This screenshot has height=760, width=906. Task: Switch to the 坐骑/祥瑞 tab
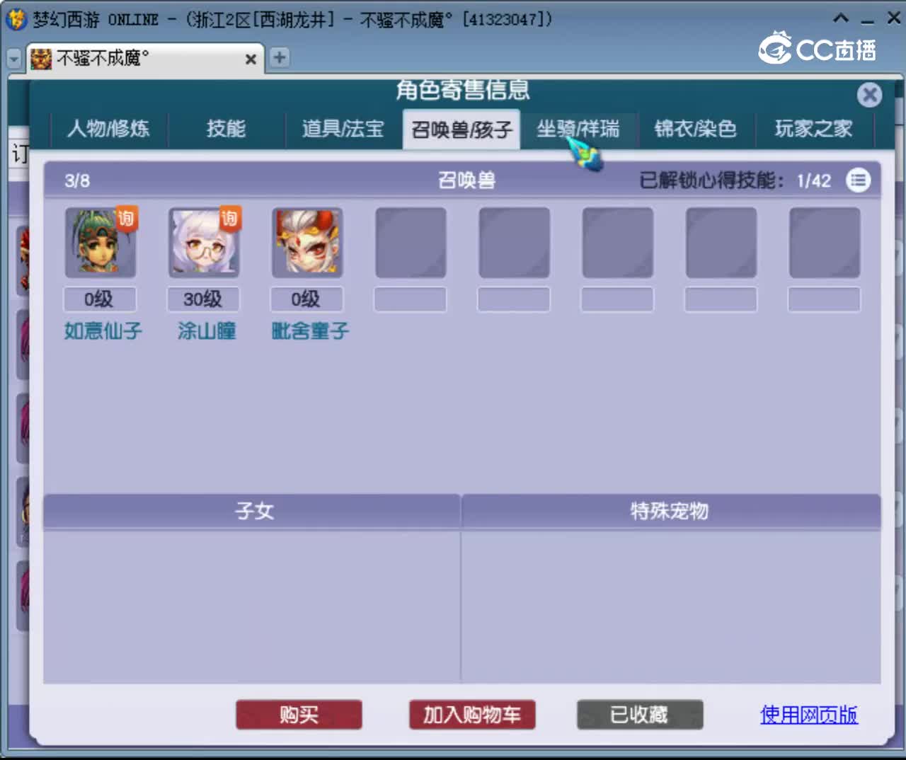578,129
